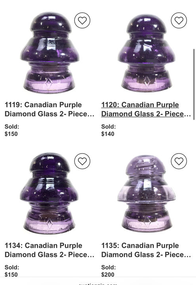
Task: Open lot 1119 insulator image
Action: click(x=49, y=53)
